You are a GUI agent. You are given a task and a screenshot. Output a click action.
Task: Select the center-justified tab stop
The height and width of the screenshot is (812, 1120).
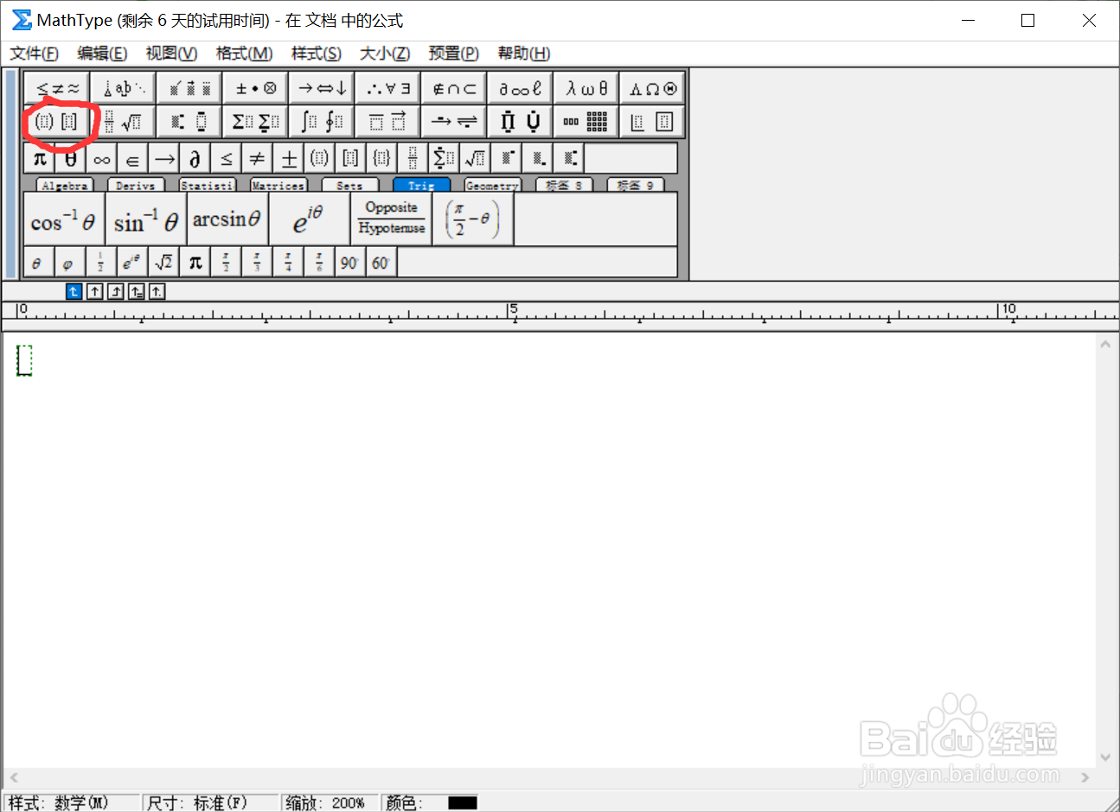(x=94, y=291)
